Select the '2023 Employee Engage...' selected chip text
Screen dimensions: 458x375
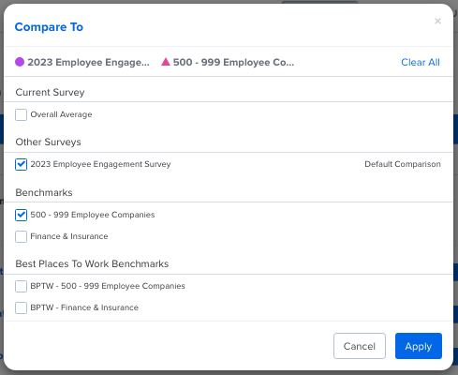[x=88, y=62]
